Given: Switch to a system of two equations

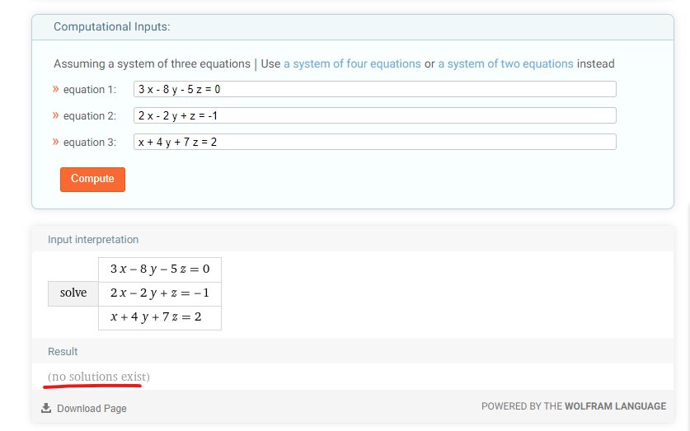Looking at the screenshot, I should click(505, 63).
